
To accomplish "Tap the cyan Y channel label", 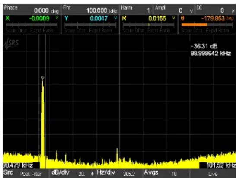I will (66, 18).
